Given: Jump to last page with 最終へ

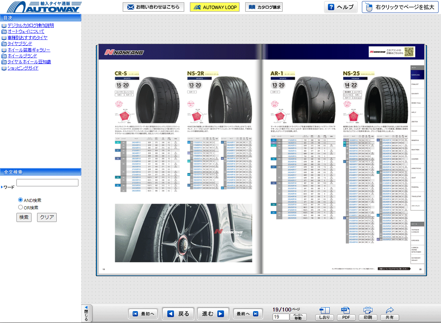Looking at the screenshot, I should click(x=248, y=314).
